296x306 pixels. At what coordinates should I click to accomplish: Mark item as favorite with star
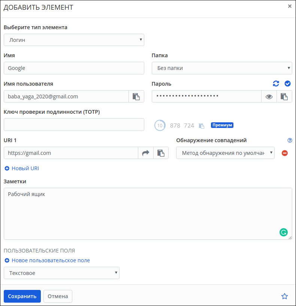tap(284, 296)
